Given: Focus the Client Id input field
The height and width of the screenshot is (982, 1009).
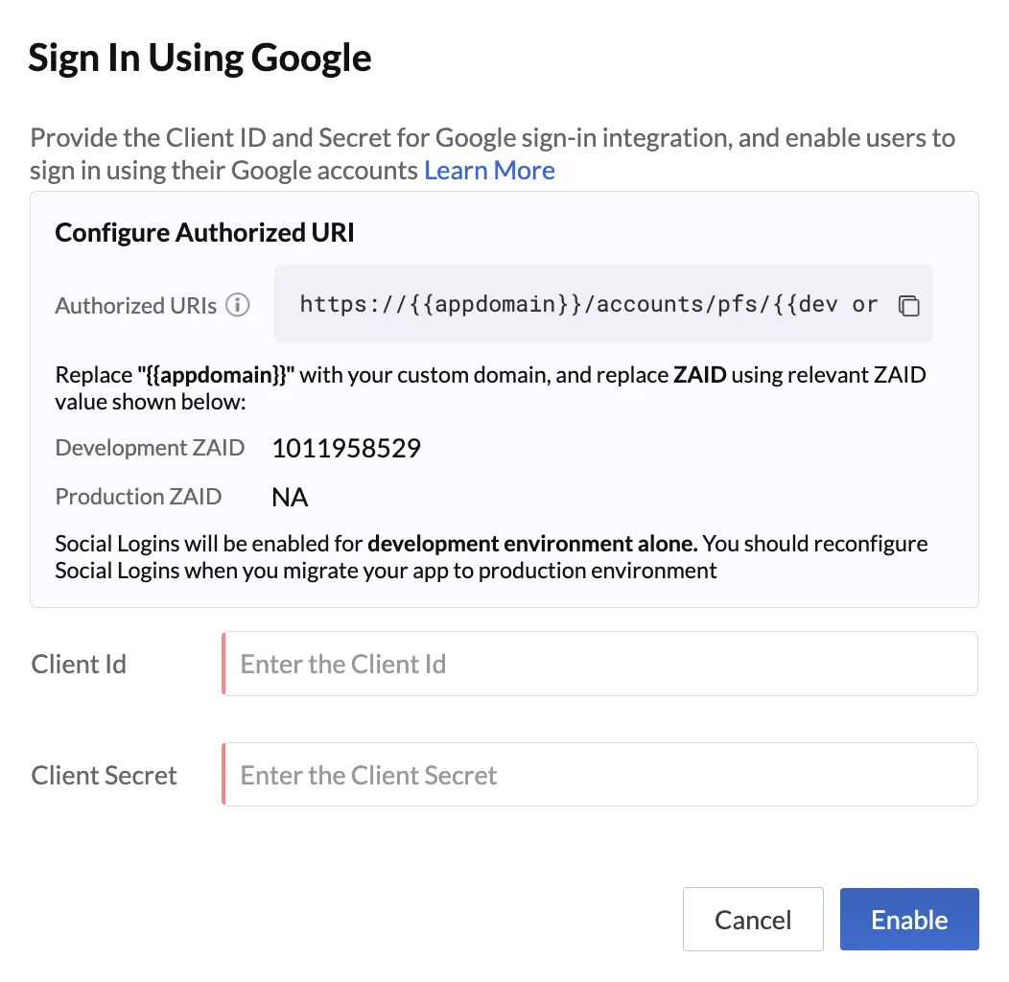Looking at the screenshot, I should pos(599,664).
